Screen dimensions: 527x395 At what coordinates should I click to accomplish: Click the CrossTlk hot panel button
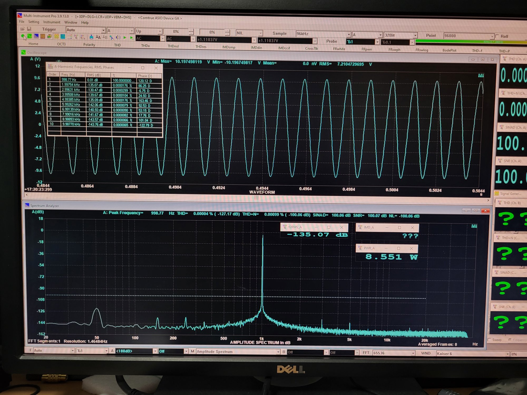coord(311,48)
